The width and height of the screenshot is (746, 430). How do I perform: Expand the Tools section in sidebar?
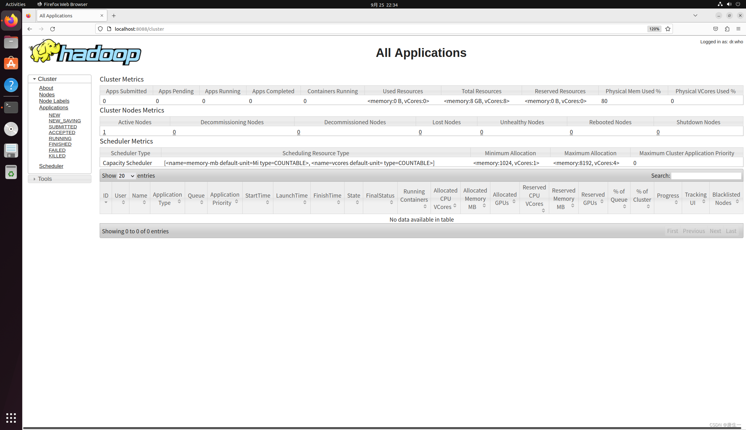[45, 179]
